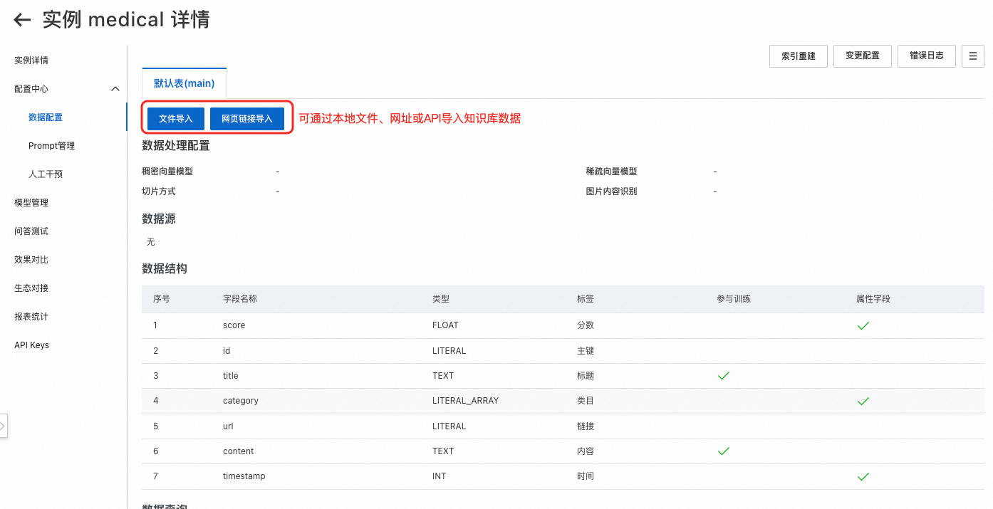This screenshot has width=993, height=509.
Task: Go to 问答测试 in the sidebar
Action: [x=31, y=231]
